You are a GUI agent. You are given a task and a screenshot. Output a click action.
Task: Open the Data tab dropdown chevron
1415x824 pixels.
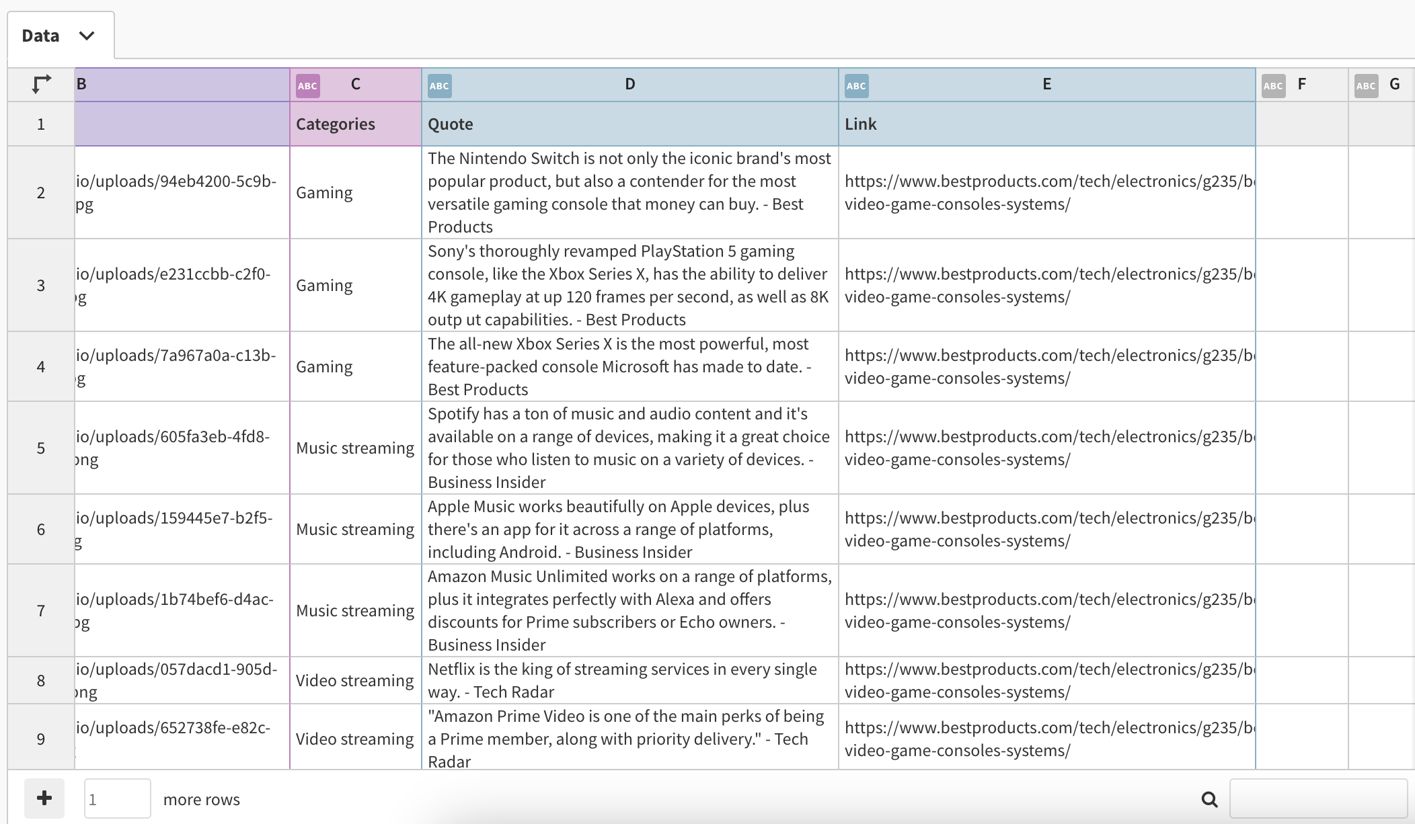point(87,36)
